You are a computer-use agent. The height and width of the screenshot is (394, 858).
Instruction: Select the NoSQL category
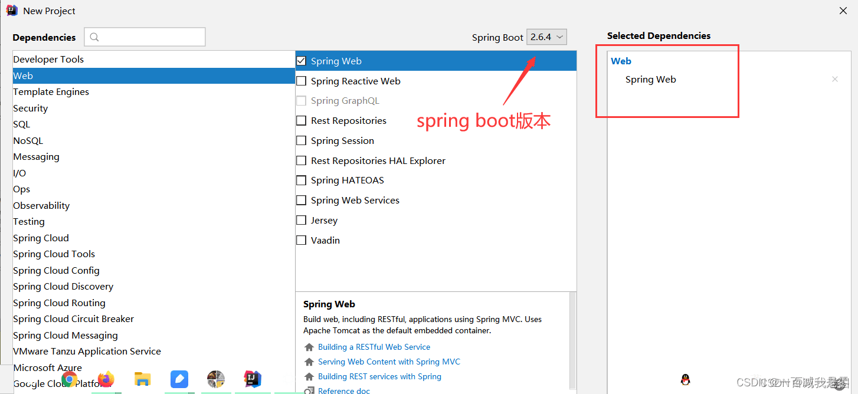tap(153, 140)
